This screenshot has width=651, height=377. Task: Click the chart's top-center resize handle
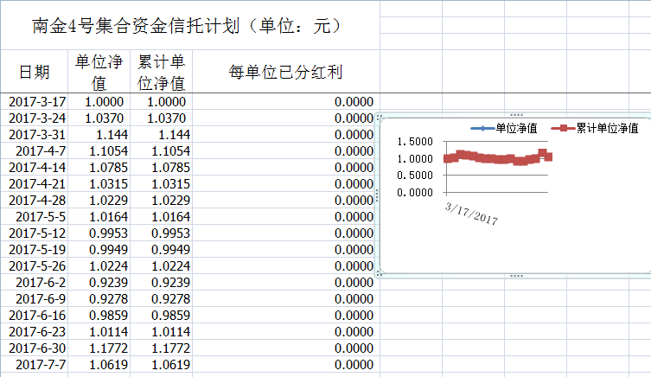click(516, 115)
